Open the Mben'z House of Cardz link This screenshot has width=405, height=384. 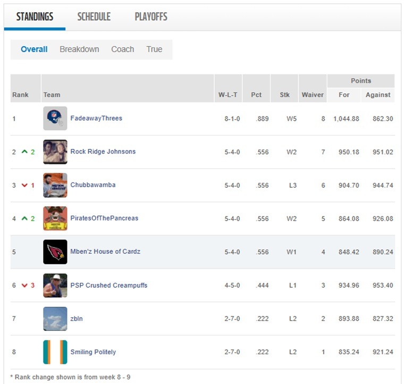click(x=105, y=252)
